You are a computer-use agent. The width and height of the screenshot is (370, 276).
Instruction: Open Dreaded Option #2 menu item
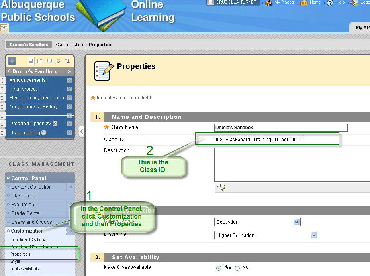[x=31, y=124]
